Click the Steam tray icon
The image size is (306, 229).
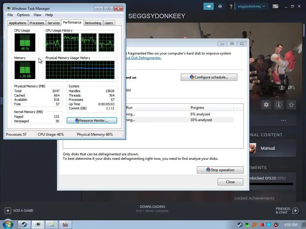[240, 225]
